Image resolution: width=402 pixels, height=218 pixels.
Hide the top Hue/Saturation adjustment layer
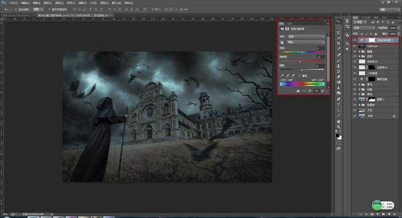click(x=355, y=40)
